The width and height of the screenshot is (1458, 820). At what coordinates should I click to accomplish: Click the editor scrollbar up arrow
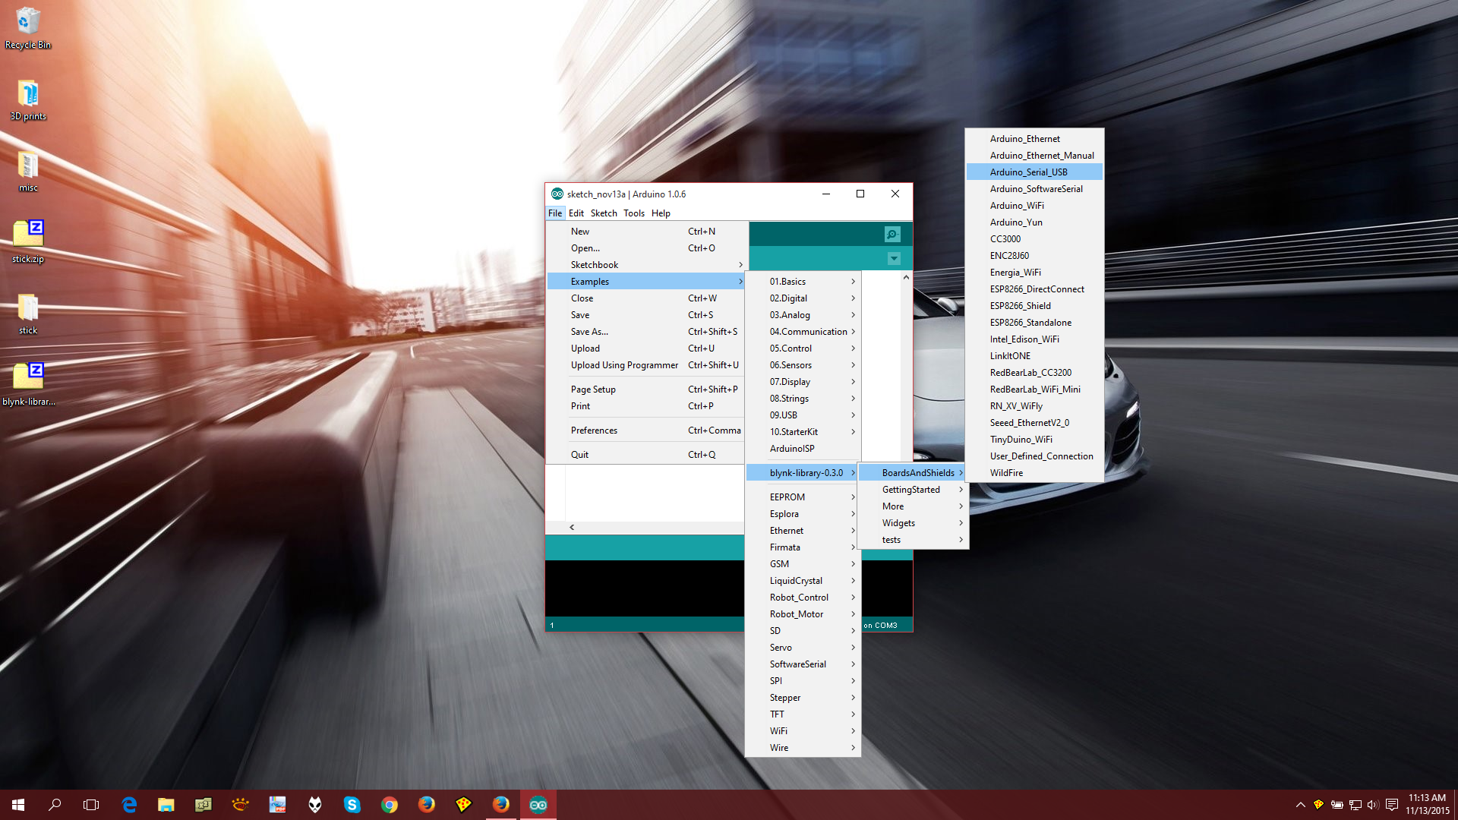click(906, 278)
